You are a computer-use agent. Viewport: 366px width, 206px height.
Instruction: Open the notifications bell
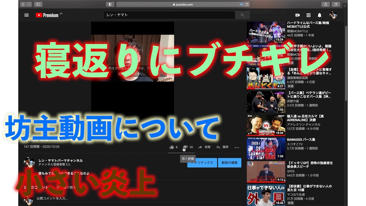coord(319,15)
